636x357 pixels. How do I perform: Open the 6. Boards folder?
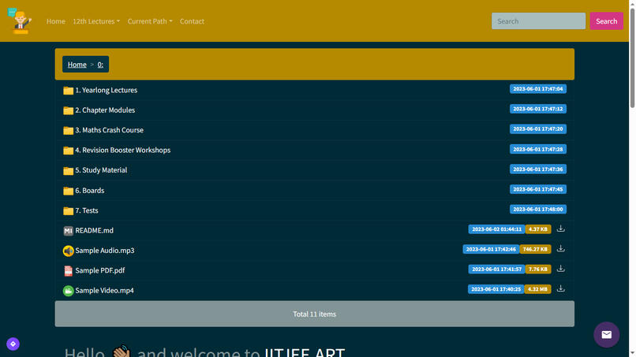[90, 191]
